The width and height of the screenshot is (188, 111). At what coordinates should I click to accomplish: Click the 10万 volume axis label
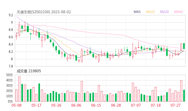point(9,96)
